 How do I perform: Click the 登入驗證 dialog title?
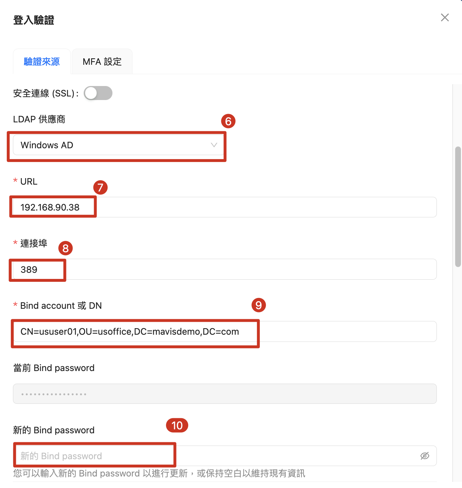(x=33, y=20)
